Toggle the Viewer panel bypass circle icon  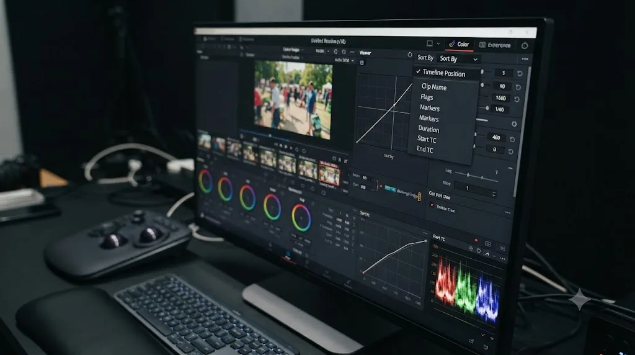point(410,55)
